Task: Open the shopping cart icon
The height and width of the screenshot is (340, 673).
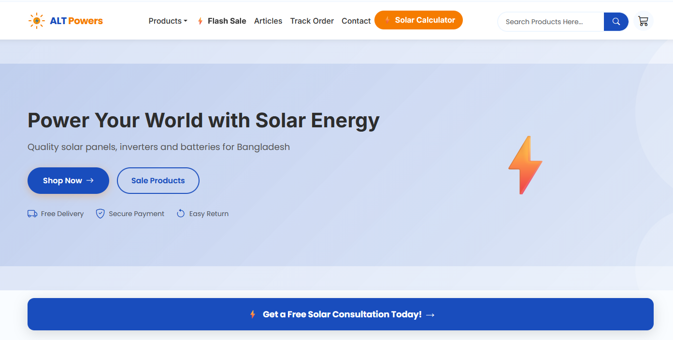Action: [x=643, y=21]
